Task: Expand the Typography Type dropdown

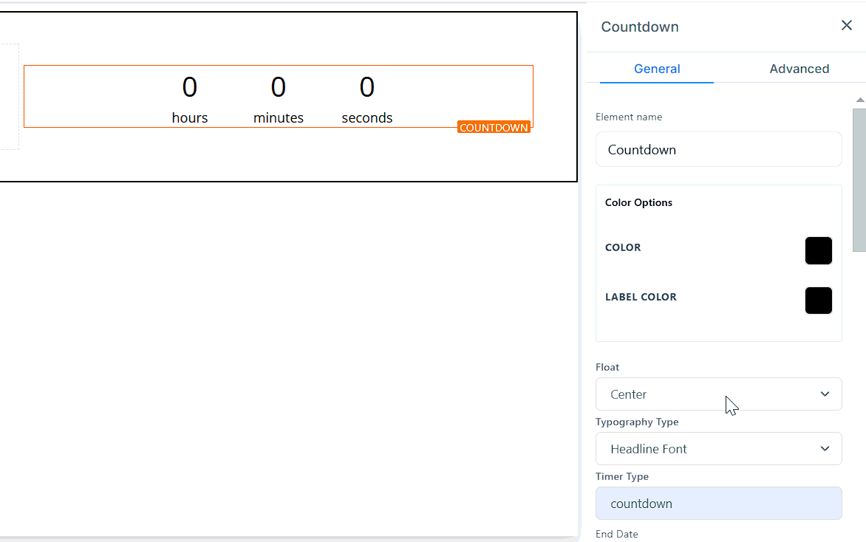Action: tap(718, 449)
